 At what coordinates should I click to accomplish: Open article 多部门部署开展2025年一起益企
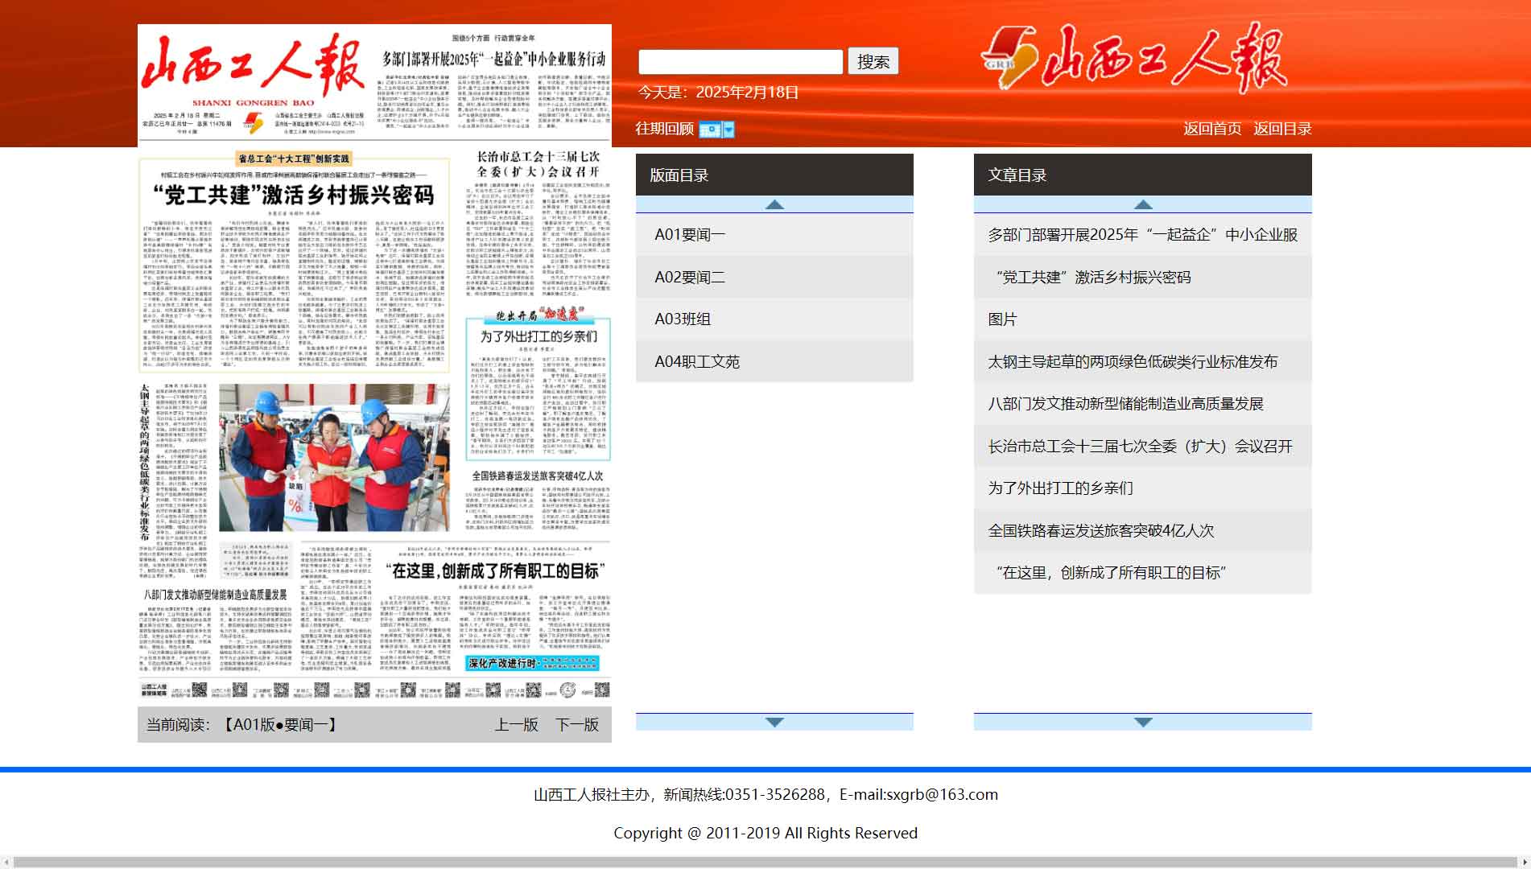coord(1143,234)
